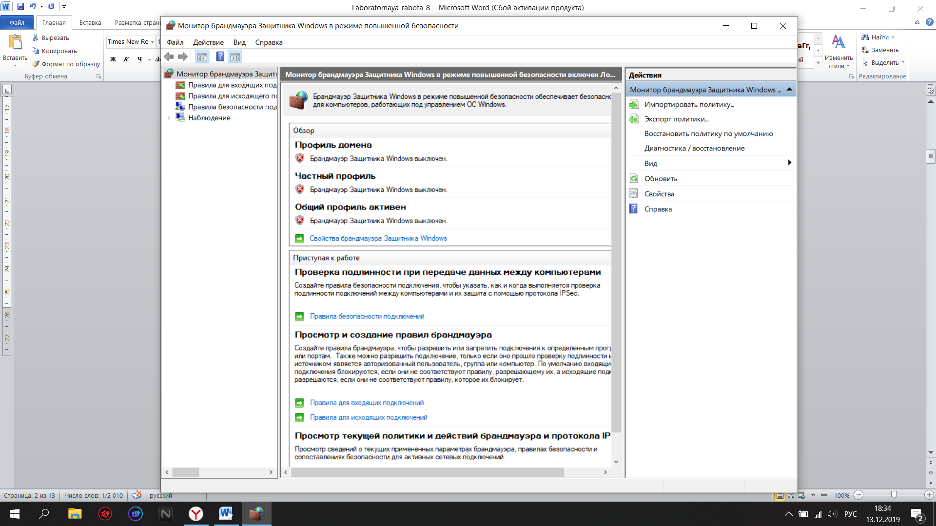The height and width of the screenshot is (526, 936).
Task: Click 'Свойства' in Actions pane
Action: pyautogui.click(x=659, y=193)
